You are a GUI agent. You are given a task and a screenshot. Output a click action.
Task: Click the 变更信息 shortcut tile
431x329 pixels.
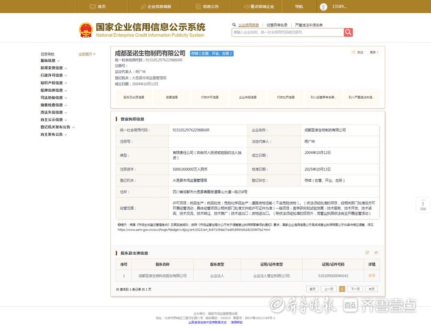(172, 97)
